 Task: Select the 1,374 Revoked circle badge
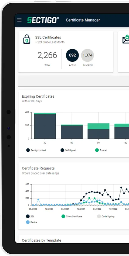[88, 55]
